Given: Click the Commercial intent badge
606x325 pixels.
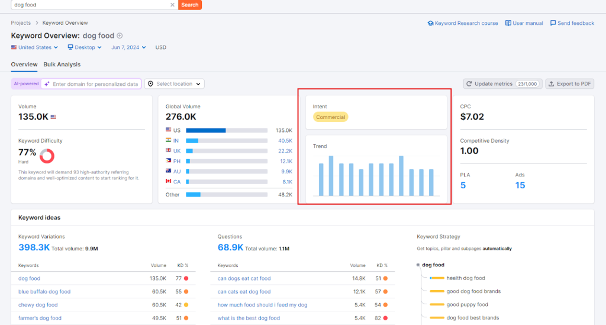Looking at the screenshot, I should (x=330, y=117).
